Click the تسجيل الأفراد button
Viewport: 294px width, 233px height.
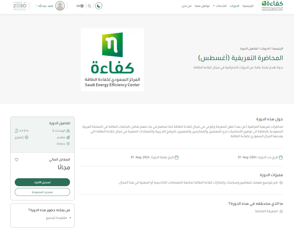42,182
